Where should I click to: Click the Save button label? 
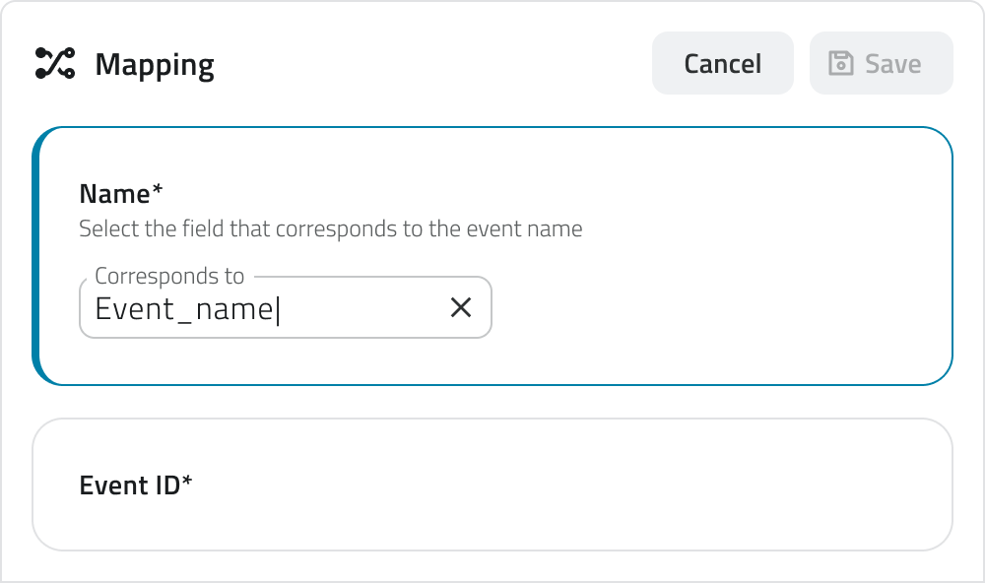892,64
